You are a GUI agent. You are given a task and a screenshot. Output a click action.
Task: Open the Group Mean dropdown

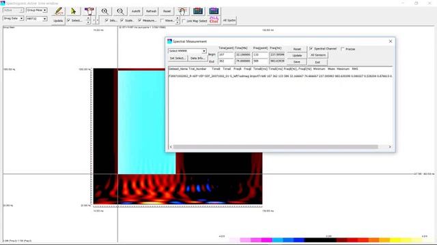coord(36,10)
